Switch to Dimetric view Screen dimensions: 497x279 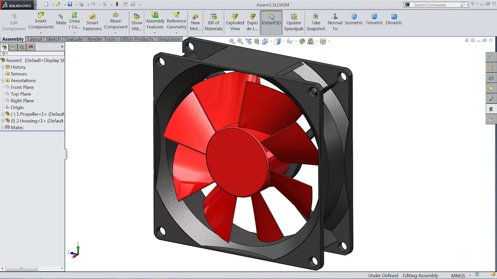pos(394,19)
